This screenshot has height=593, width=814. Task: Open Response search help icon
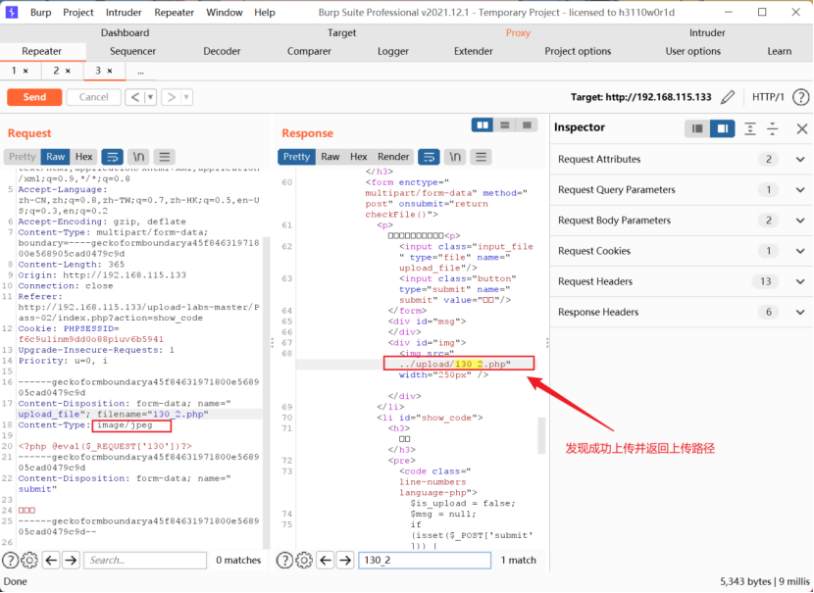pos(284,561)
